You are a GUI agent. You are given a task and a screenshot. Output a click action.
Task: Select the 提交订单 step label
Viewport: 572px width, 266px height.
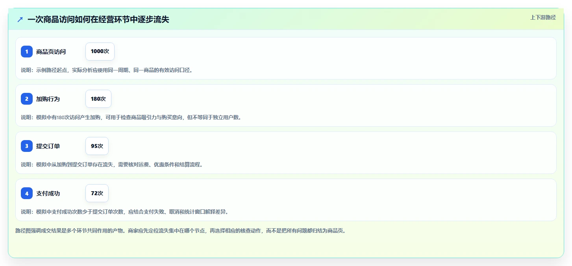48,146
